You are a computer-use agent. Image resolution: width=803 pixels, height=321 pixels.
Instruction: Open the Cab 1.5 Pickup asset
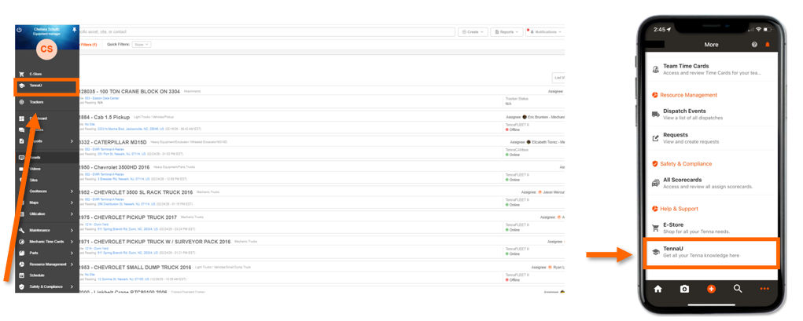[x=105, y=117]
